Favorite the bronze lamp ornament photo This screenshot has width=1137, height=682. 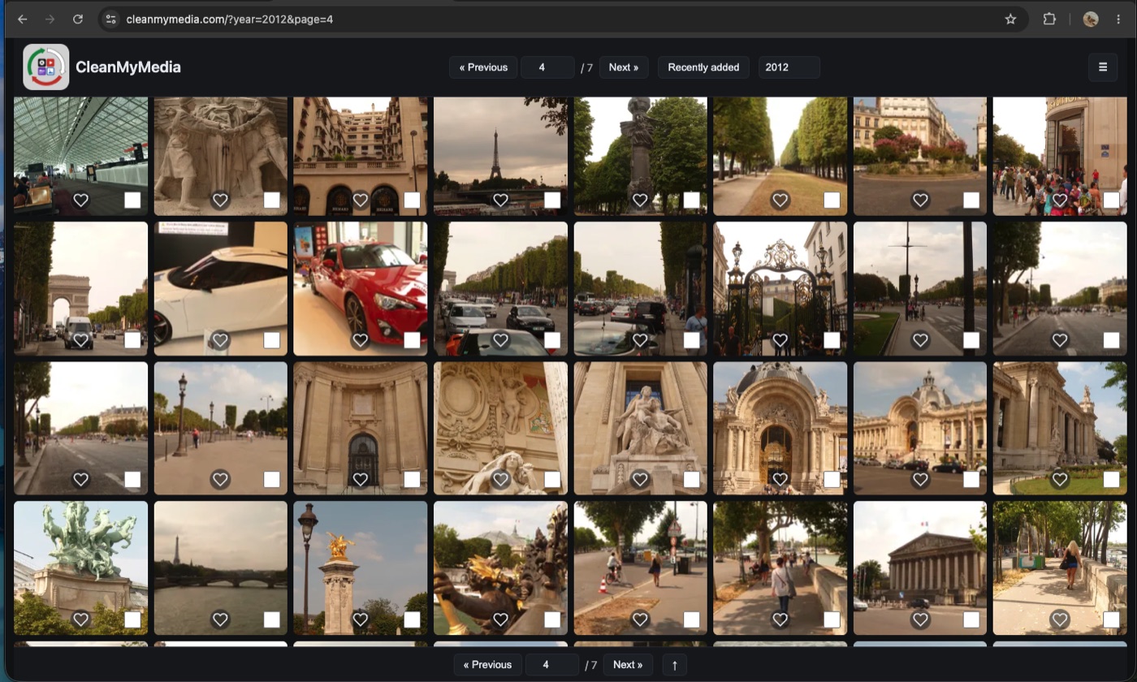(x=500, y=619)
